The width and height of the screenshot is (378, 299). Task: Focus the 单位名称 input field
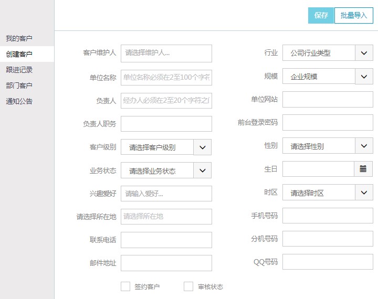166,78
